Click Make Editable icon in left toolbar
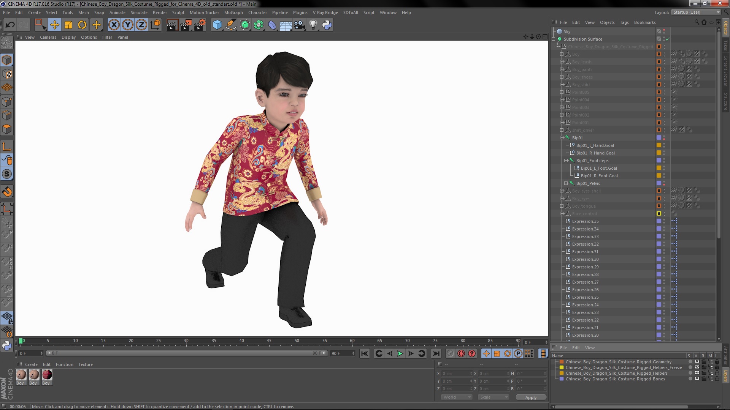 [x=7, y=43]
